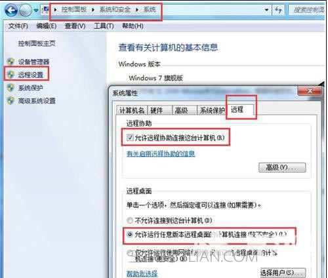Select 允许运行任意版本远程桌面 radio option
The height and width of the screenshot is (278, 328).
pyautogui.click(x=130, y=234)
